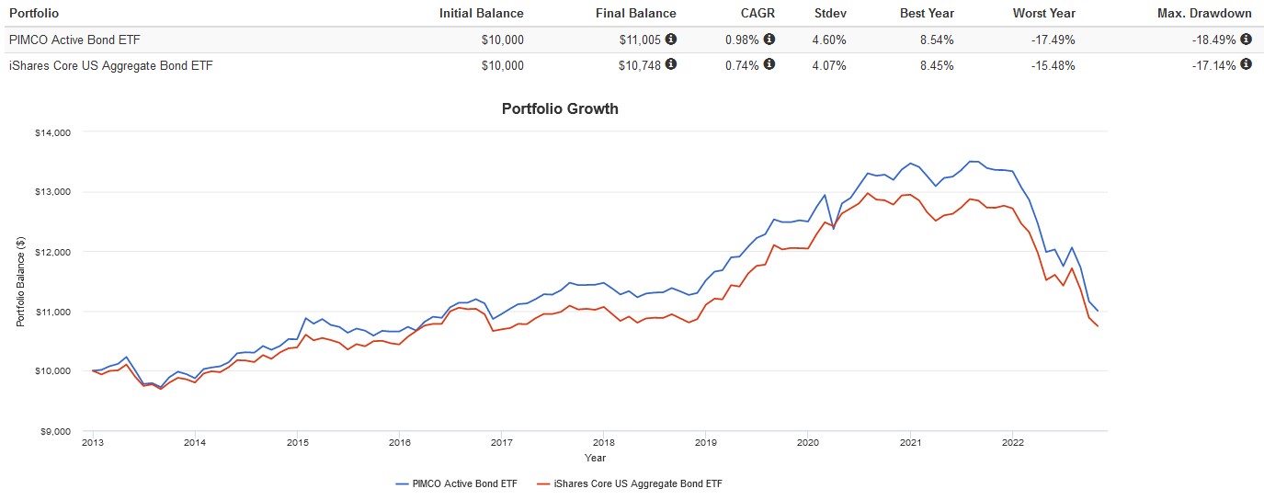Click the Portfolio Growth chart title
Screen dimensions: 1264x500
click(560, 108)
